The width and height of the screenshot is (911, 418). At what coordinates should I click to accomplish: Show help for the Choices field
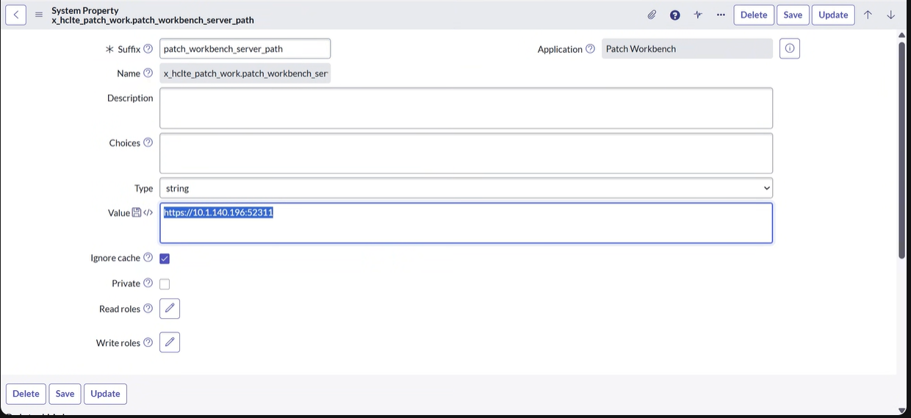coord(148,143)
